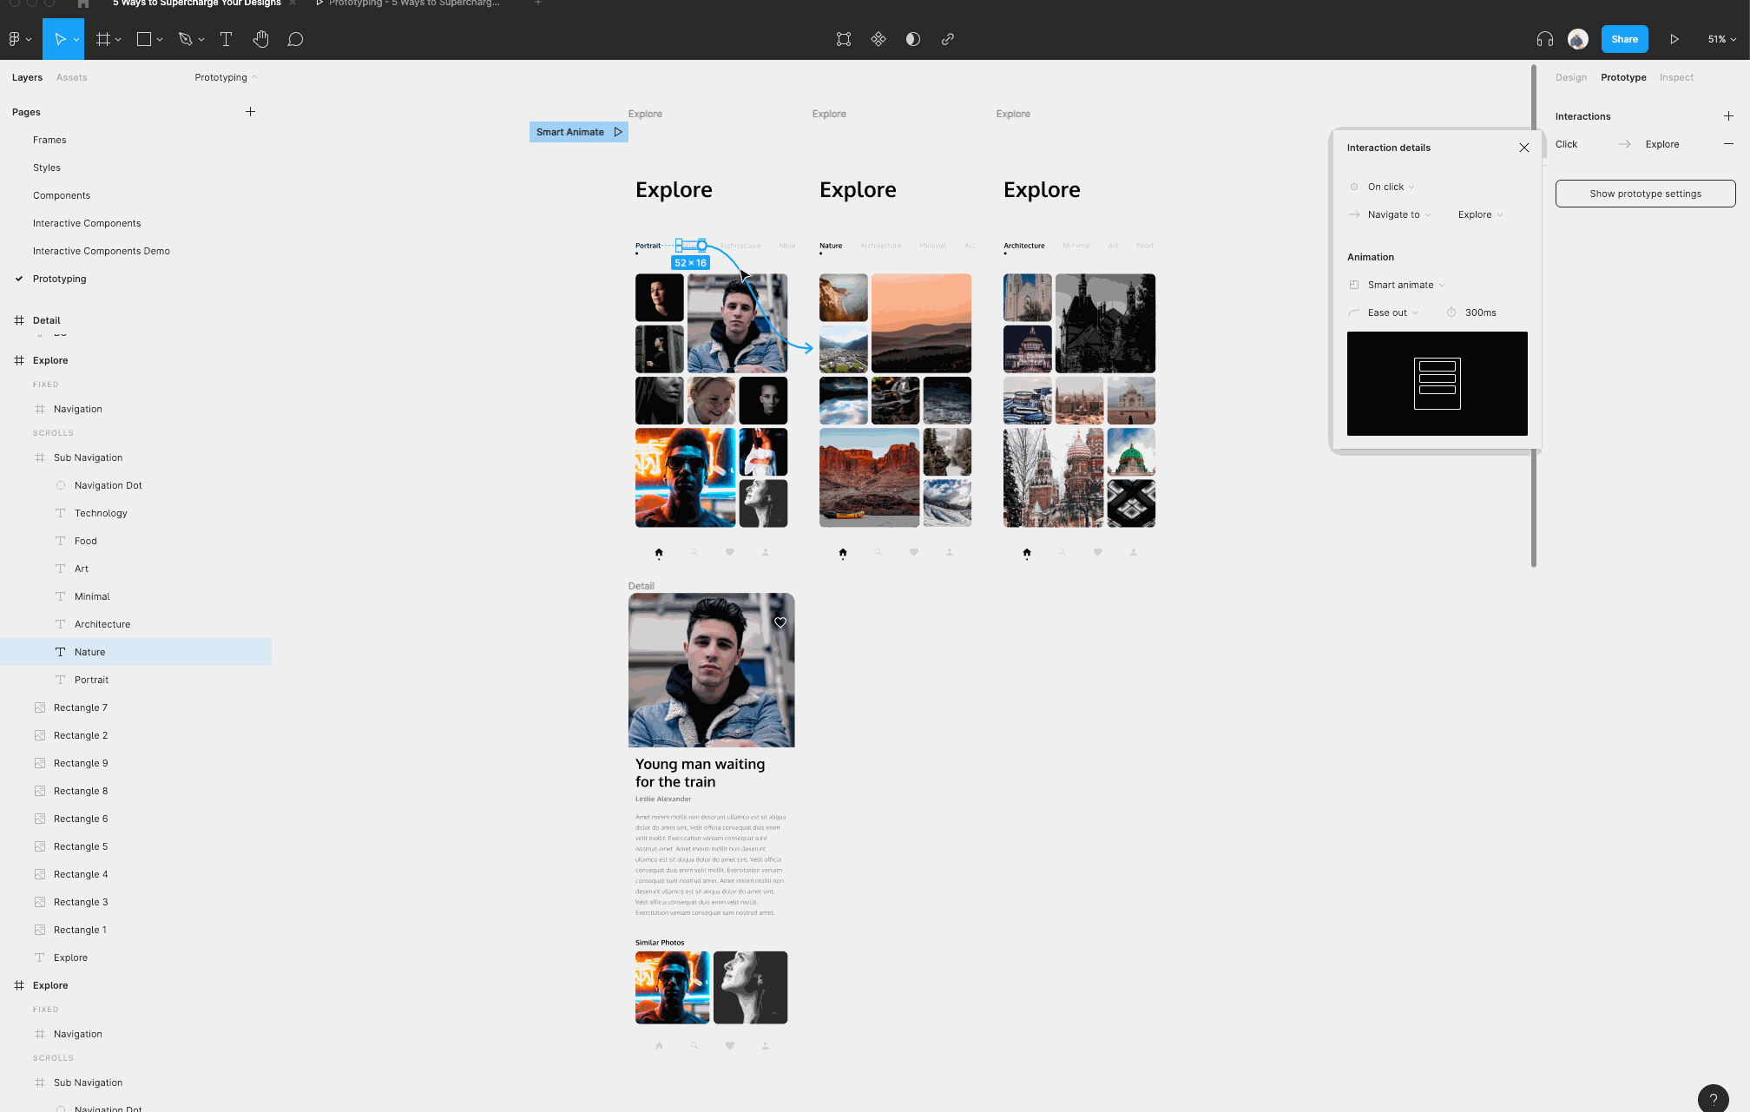The height and width of the screenshot is (1112, 1750).
Task: Open the zoom level 51% dropdown
Action: [x=1722, y=39]
